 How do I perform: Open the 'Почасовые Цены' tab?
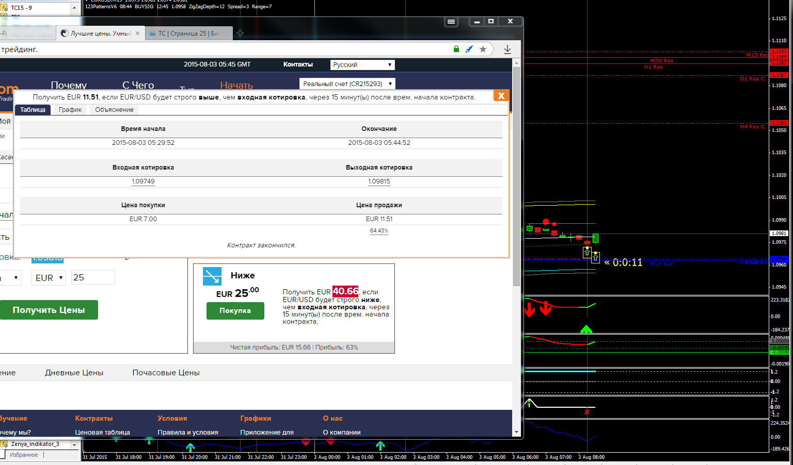pyautogui.click(x=166, y=373)
